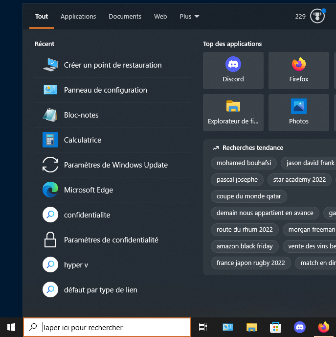Viewport: 336px width, 337px height.
Task: Open Bloc-notes from recent list
Action: [113, 115]
